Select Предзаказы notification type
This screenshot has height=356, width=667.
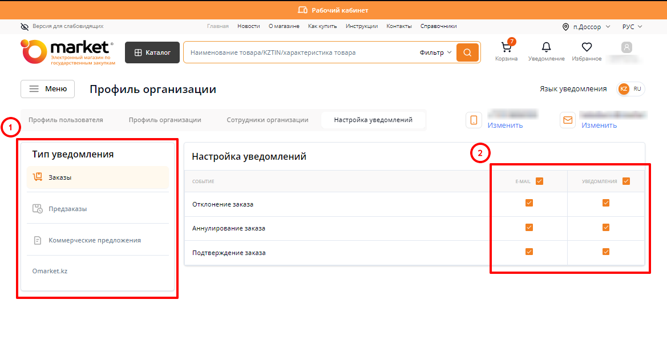pyautogui.click(x=68, y=209)
